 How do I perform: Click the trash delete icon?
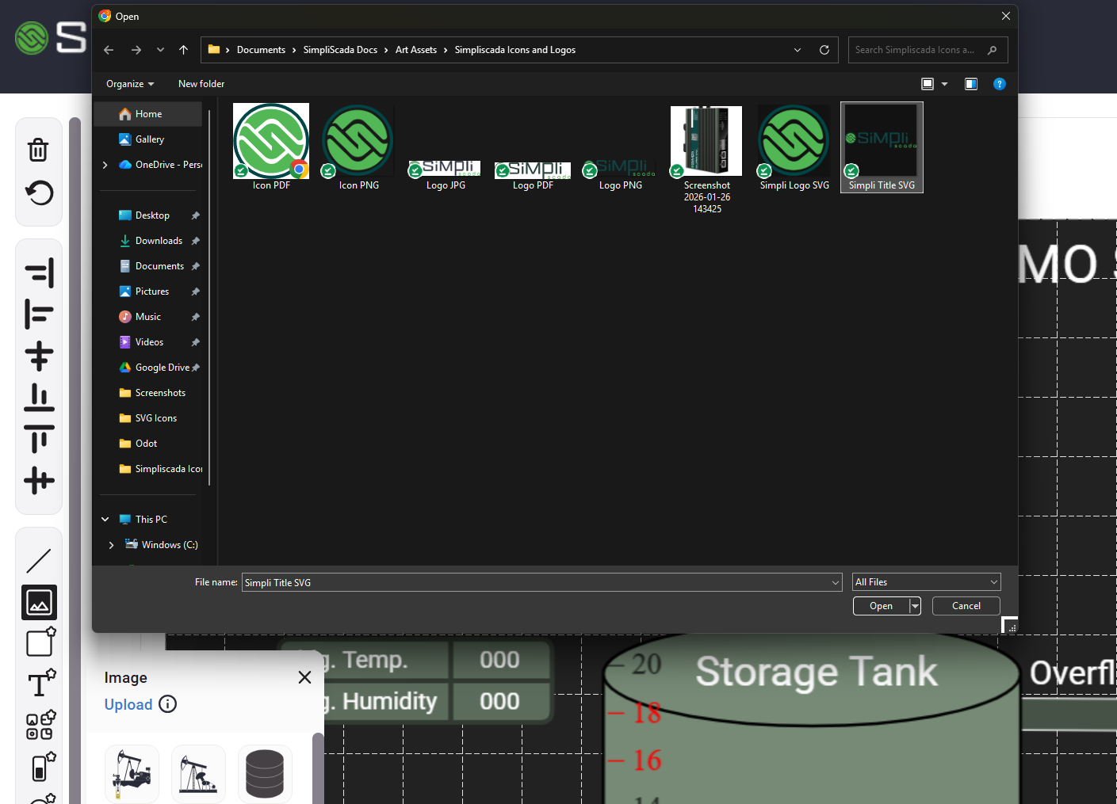pos(38,150)
